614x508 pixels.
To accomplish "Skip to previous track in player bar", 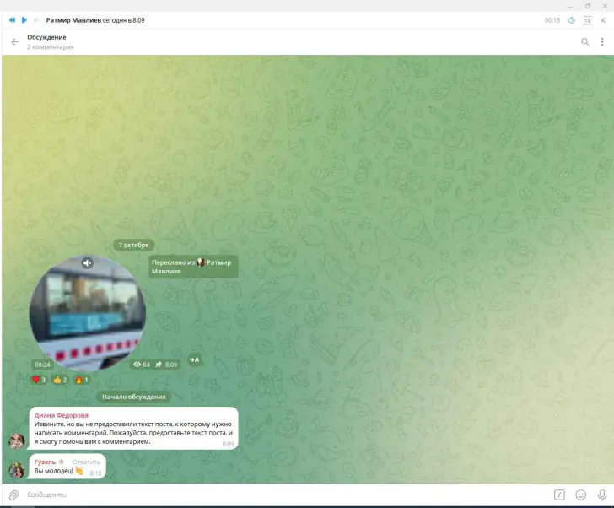I will coord(12,20).
